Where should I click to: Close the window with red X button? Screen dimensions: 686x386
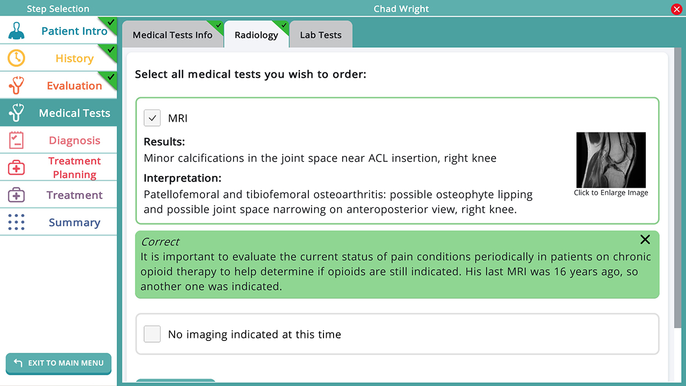click(x=676, y=9)
